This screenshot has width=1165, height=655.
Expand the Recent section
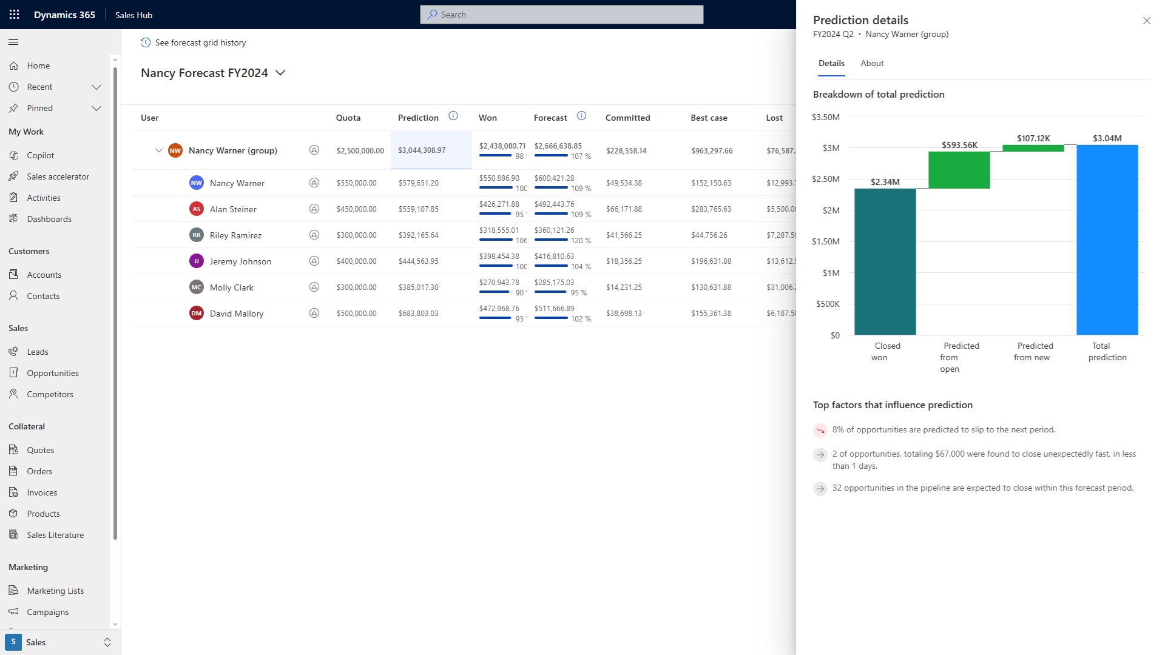(96, 87)
